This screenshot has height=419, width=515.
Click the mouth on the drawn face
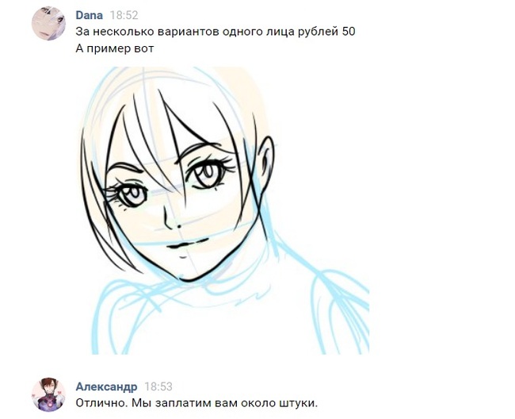pyautogui.click(x=187, y=244)
